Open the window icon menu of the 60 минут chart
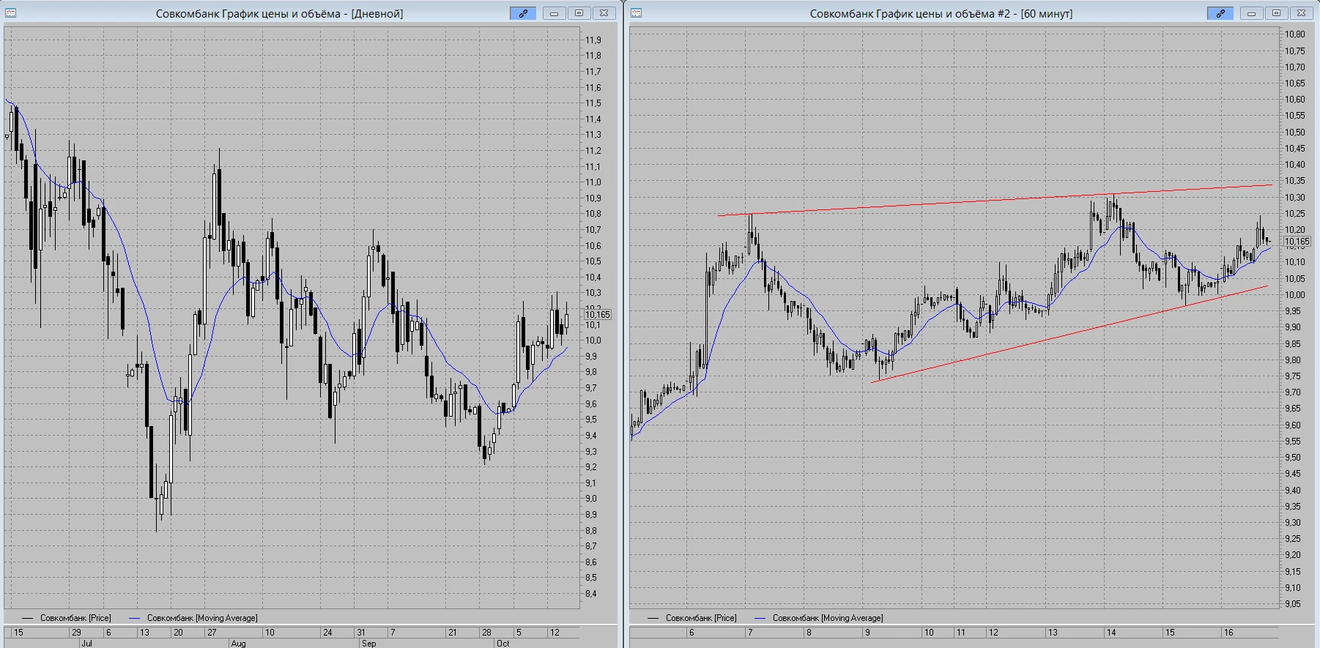The height and width of the screenshot is (648, 1320). (x=636, y=13)
